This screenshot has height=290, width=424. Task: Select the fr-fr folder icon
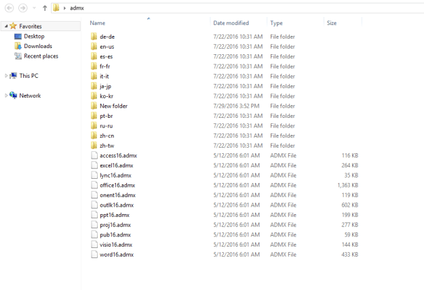(x=94, y=66)
